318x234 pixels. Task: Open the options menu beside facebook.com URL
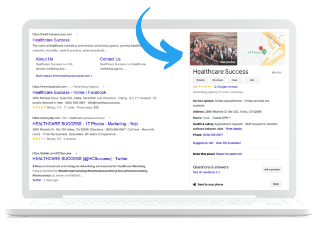pyautogui.click(x=104, y=87)
